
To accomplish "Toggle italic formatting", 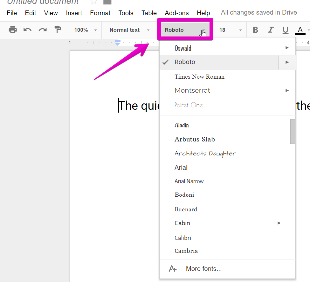I will (270, 30).
